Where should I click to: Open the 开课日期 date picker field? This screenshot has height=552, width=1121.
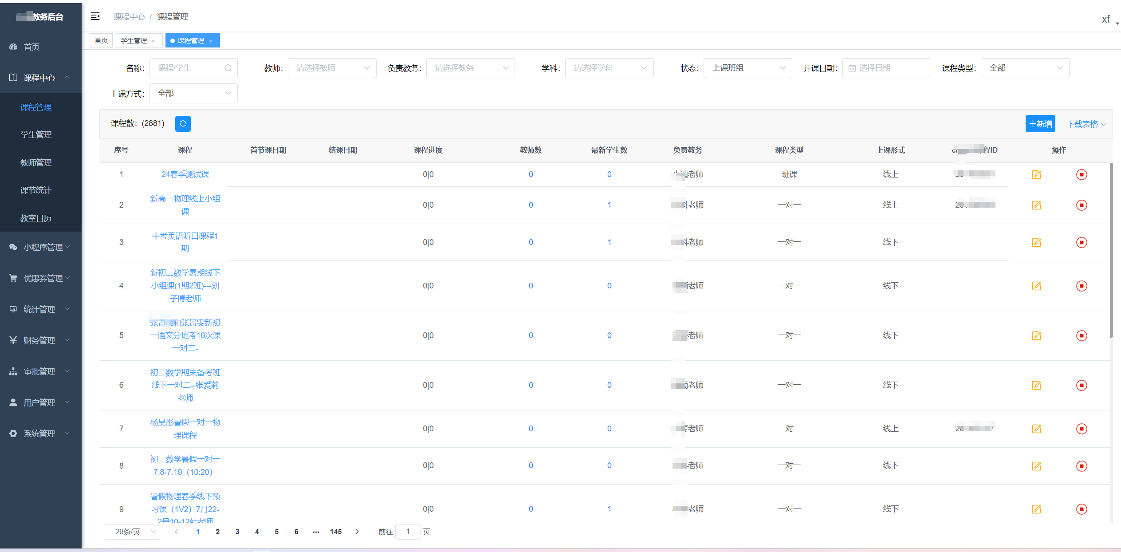(x=886, y=68)
